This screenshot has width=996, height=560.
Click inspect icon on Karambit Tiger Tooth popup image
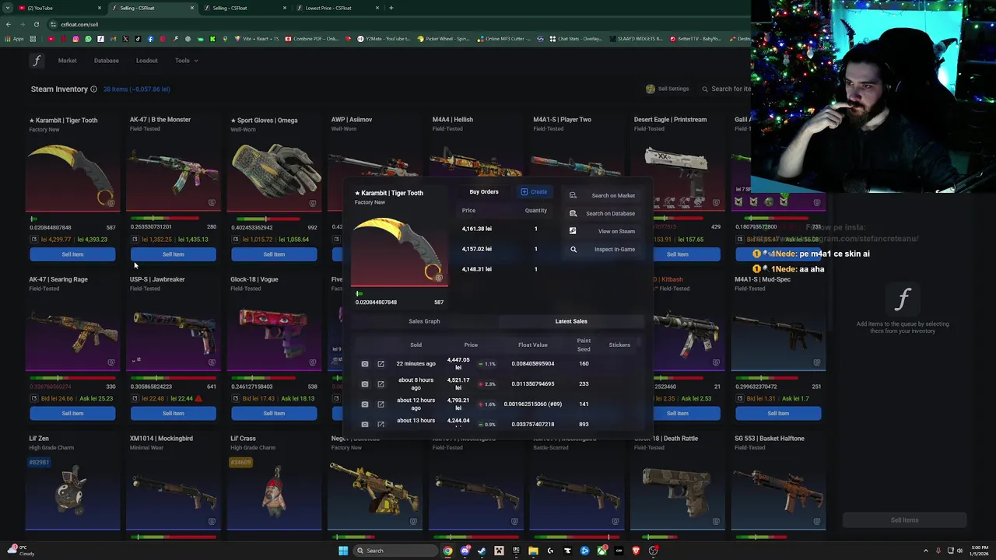point(439,278)
